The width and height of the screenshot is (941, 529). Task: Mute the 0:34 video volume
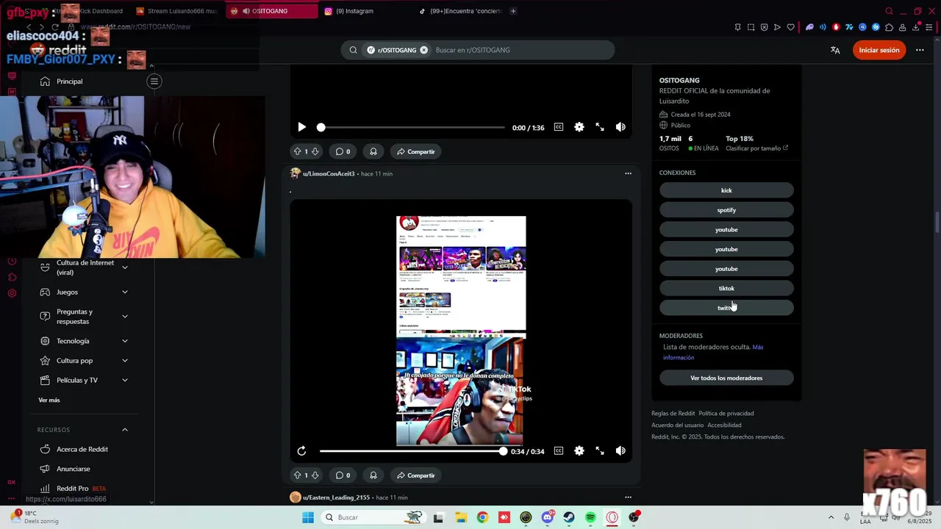coord(620,451)
